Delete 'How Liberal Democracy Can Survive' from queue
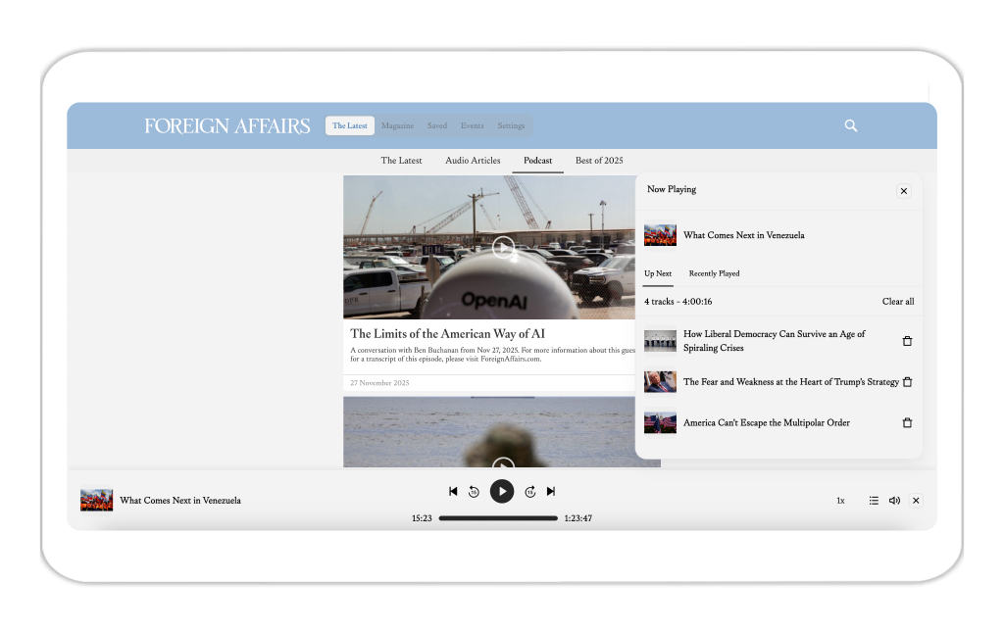Screen dimensions: 1004x633 [907, 341]
